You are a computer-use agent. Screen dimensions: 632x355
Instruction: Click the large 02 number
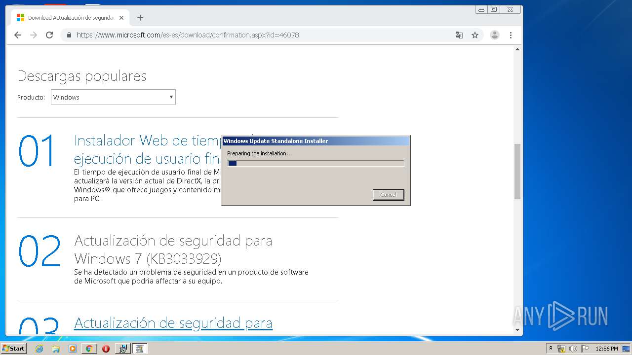coord(39,251)
